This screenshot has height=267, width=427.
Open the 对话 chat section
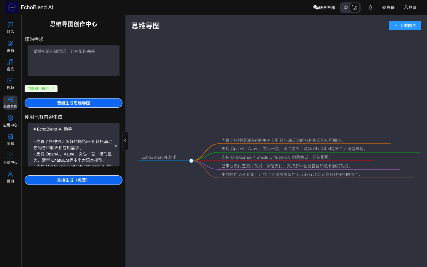[x=10, y=27]
